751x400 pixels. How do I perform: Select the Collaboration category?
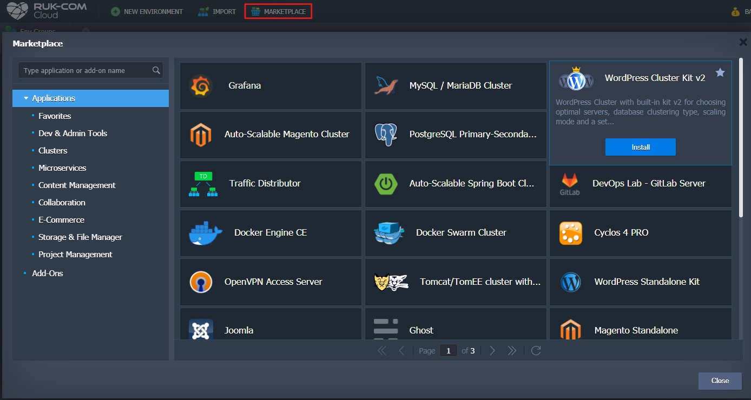point(62,203)
